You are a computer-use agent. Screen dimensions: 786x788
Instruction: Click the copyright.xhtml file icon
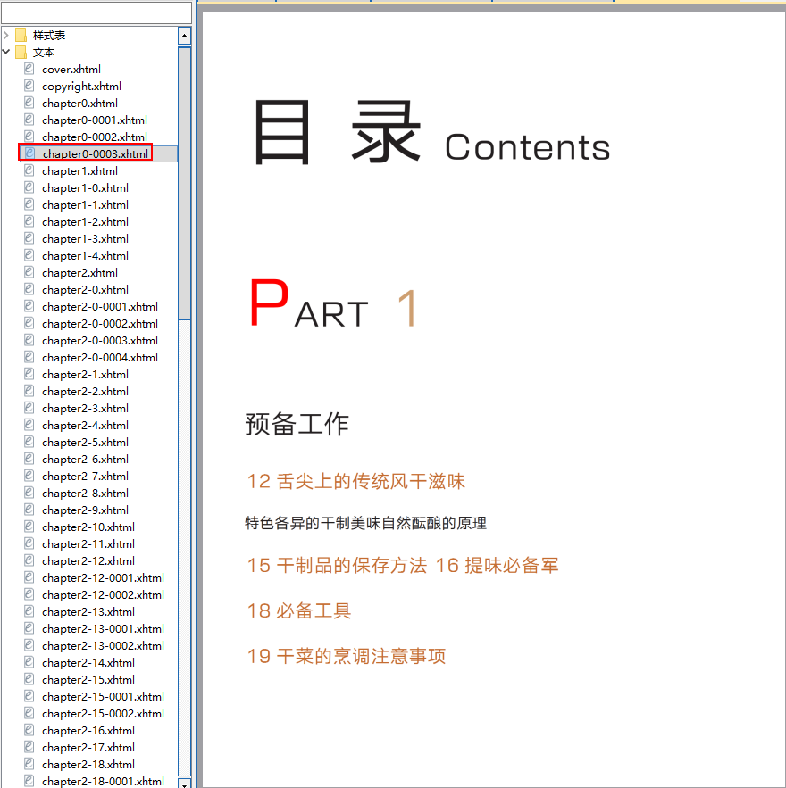coord(29,86)
